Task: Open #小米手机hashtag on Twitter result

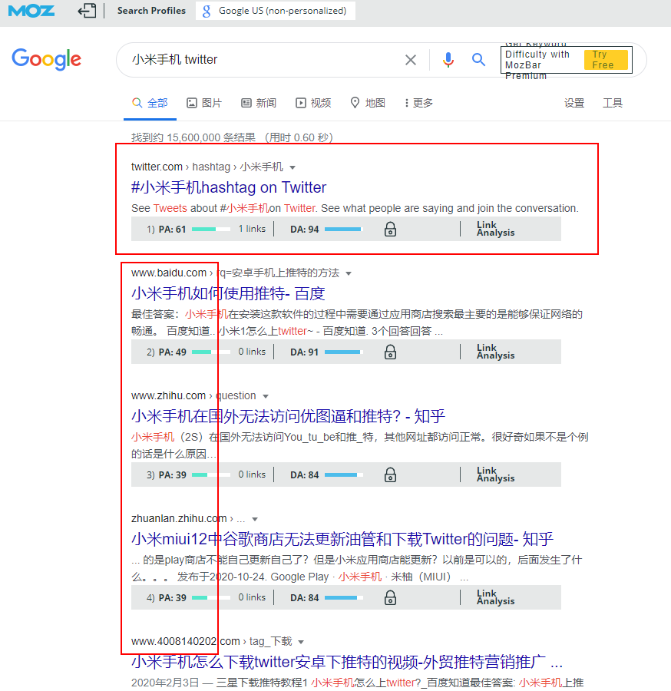Action: tap(229, 187)
